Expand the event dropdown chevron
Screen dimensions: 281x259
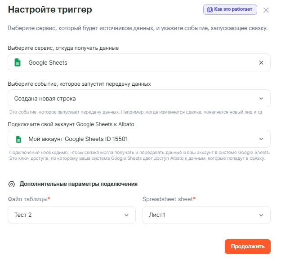(261, 99)
